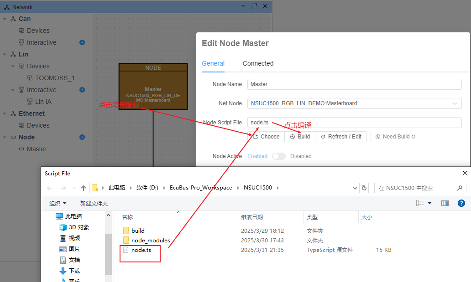
Task: Select Devices under Ethernet
Action: (x=38, y=125)
